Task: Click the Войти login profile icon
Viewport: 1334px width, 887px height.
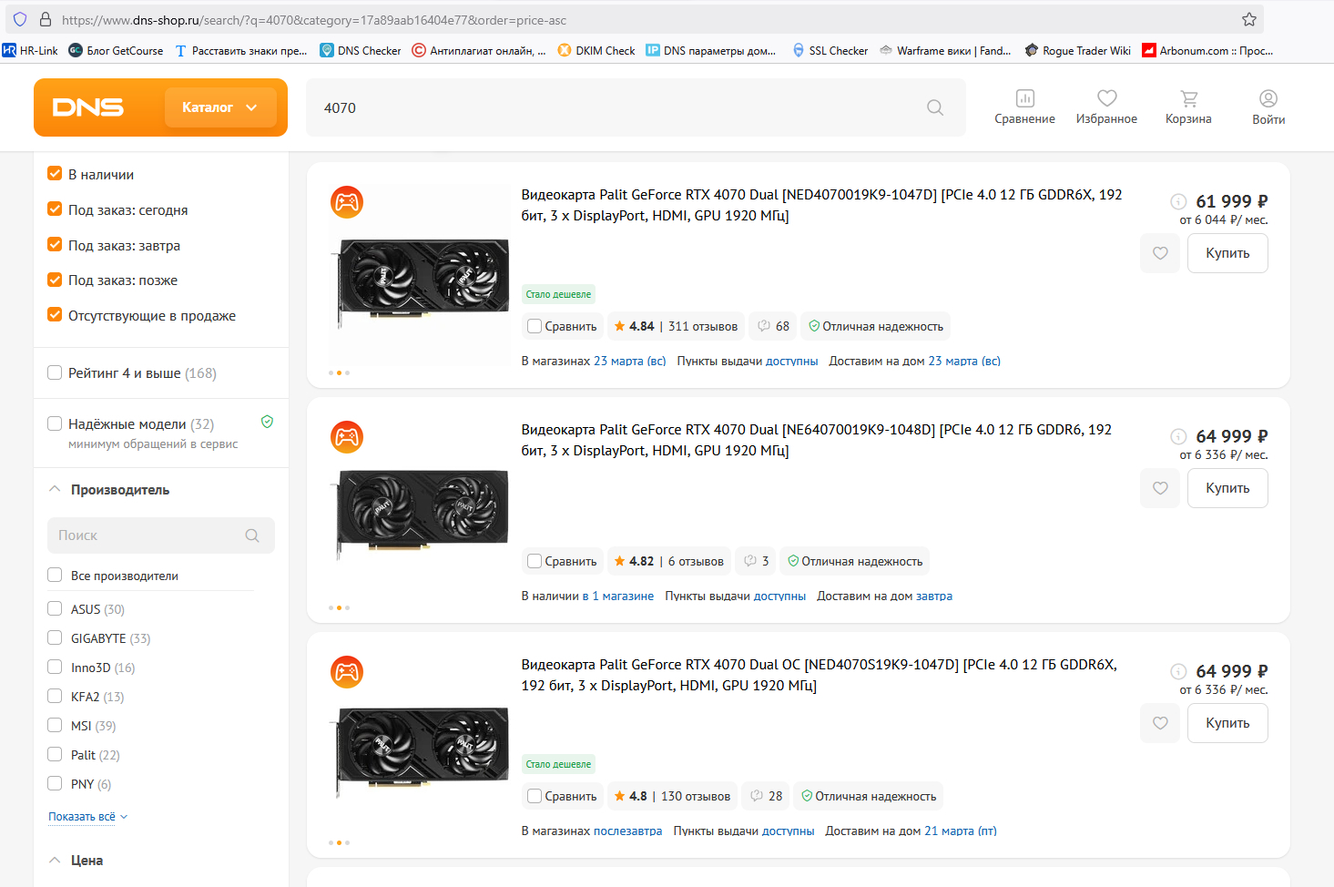Action: pyautogui.click(x=1268, y=107)
